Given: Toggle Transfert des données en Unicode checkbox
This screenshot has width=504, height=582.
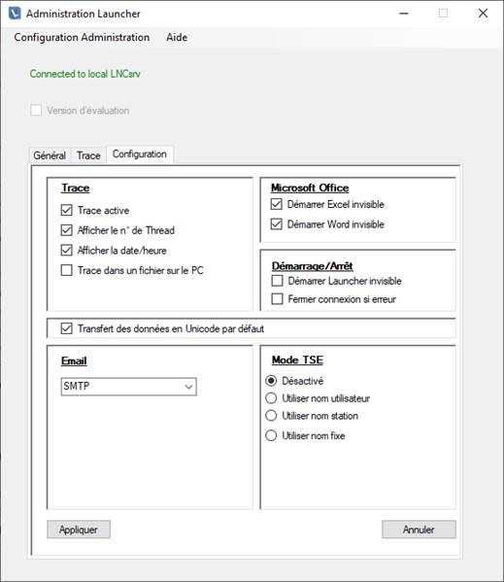Looking at the screenshot, I should coord(66,328).
